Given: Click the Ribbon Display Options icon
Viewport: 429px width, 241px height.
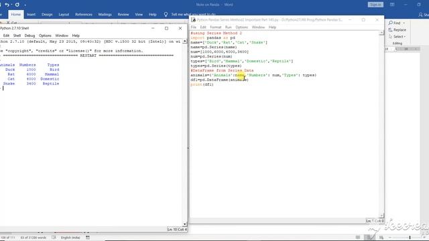Looking at the screenshot, I should click(392, 5).
